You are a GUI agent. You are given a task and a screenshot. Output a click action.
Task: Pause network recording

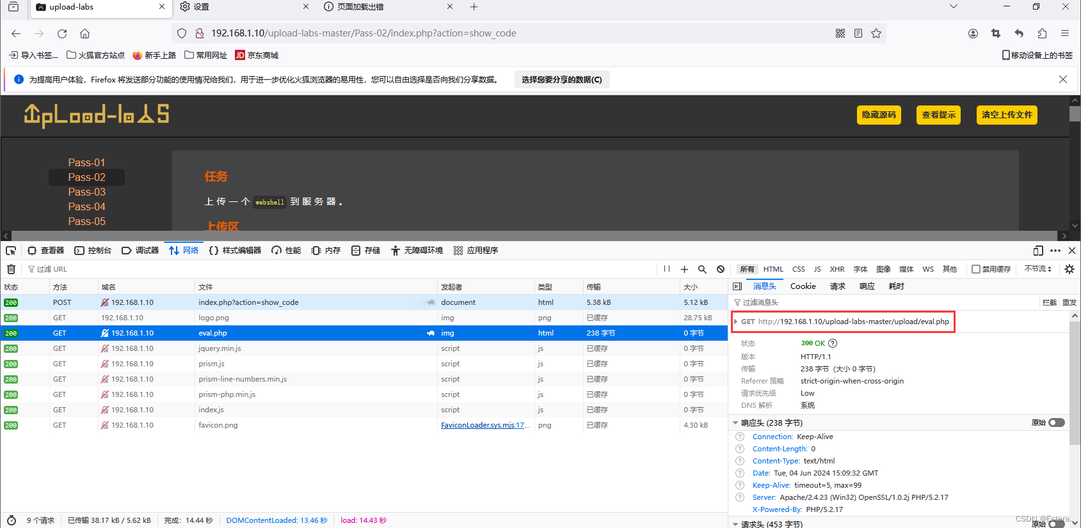coord(667,269)
